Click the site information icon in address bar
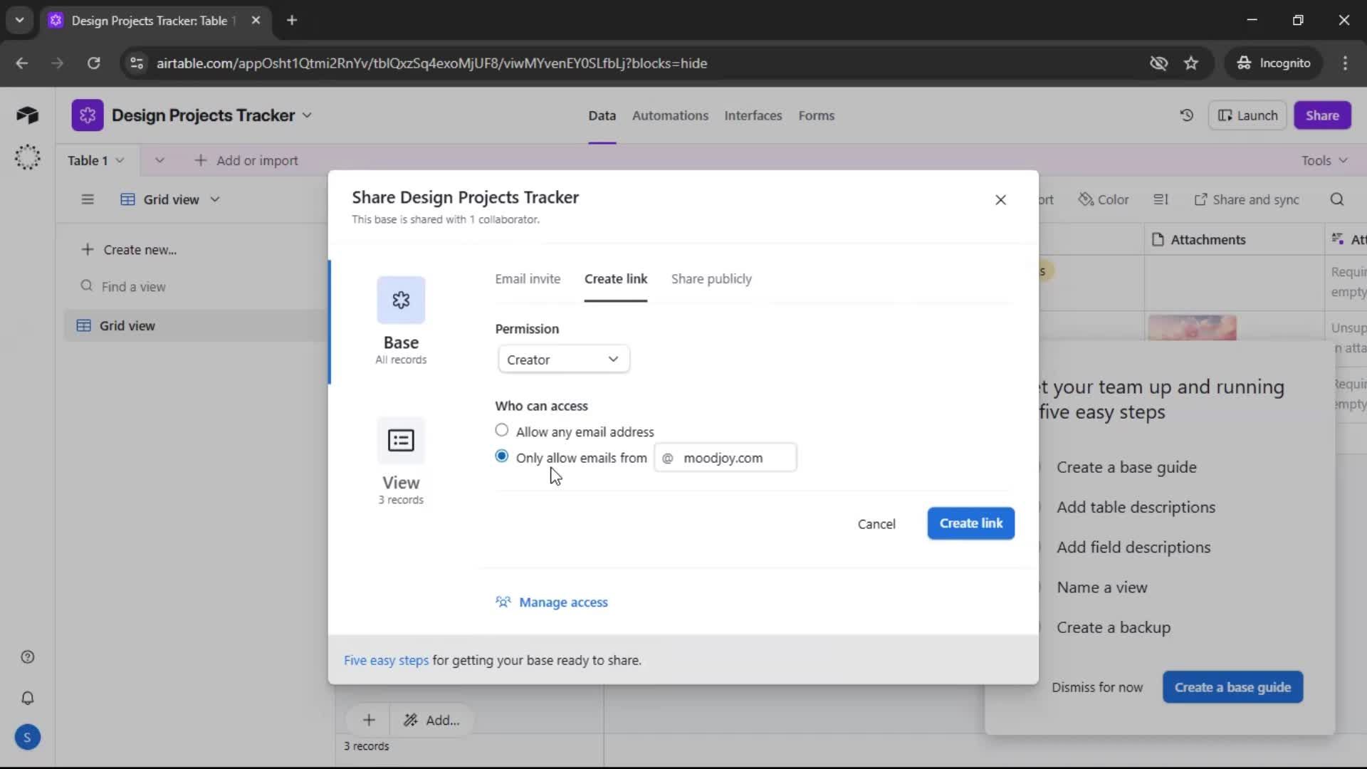This screenshot has height=769, width=1367. (137, 63)
